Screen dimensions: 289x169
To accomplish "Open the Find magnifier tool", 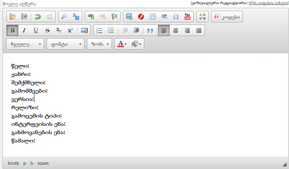I will 64,17.
